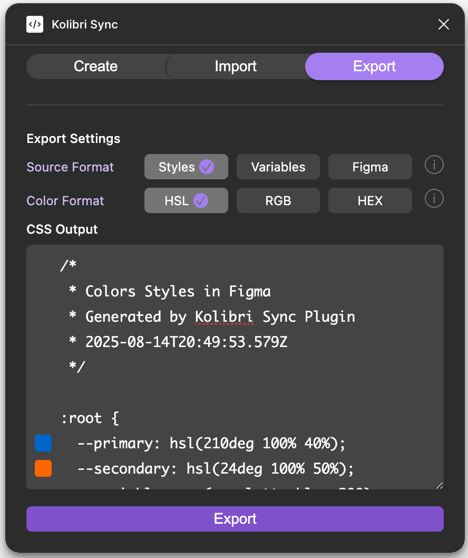Screen dimensions: 468x558
Task: Open the Source Format info icon
Action: [434, 165]
